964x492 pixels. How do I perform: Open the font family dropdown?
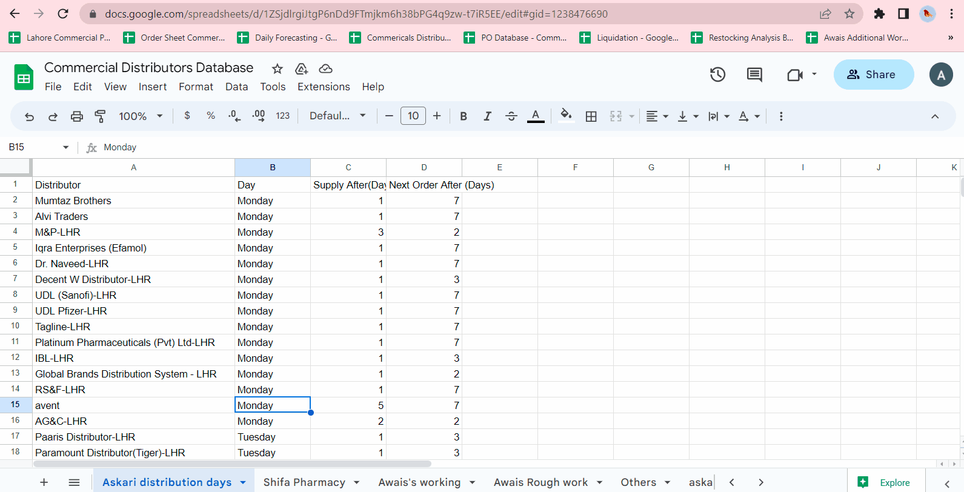pyautogui.click(x=337, y=116)
